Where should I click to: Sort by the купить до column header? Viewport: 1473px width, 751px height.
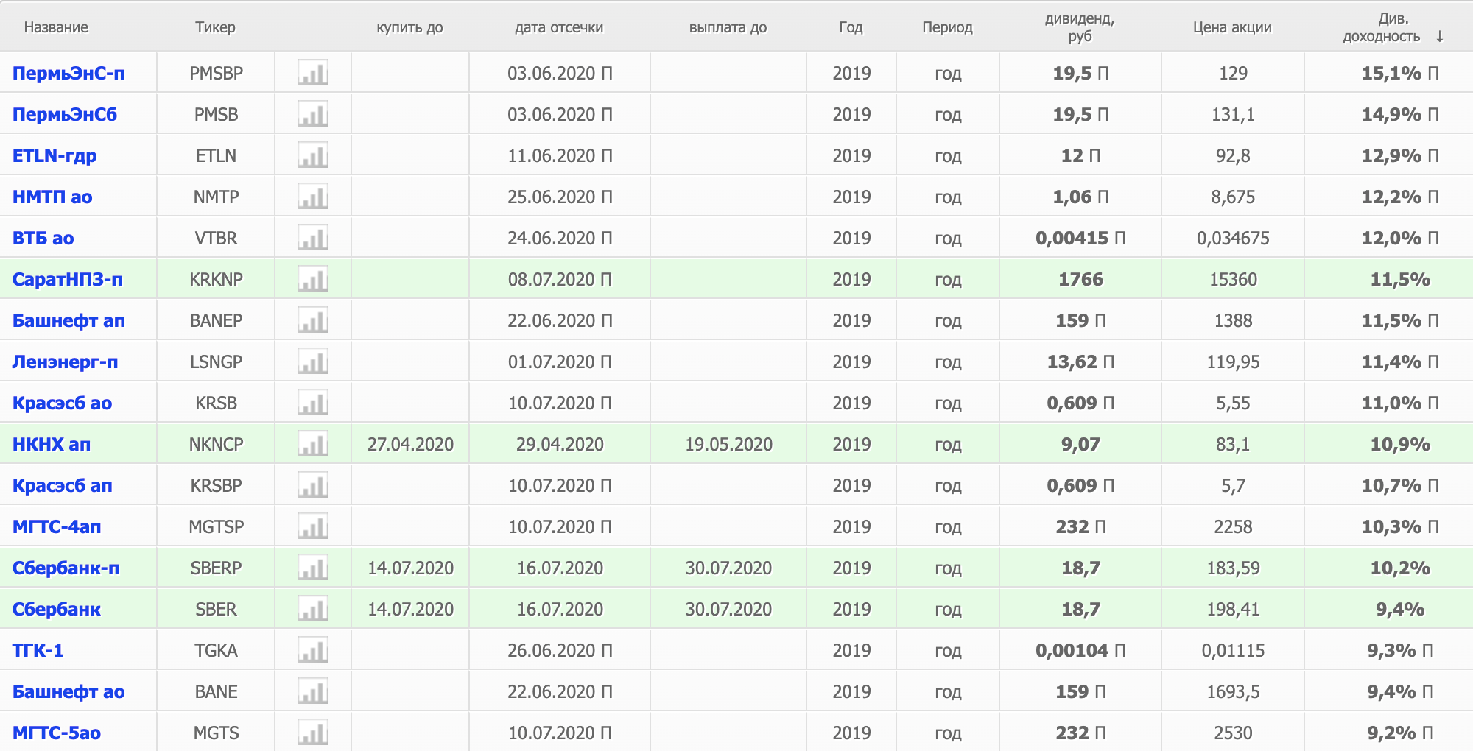point(409,27)
